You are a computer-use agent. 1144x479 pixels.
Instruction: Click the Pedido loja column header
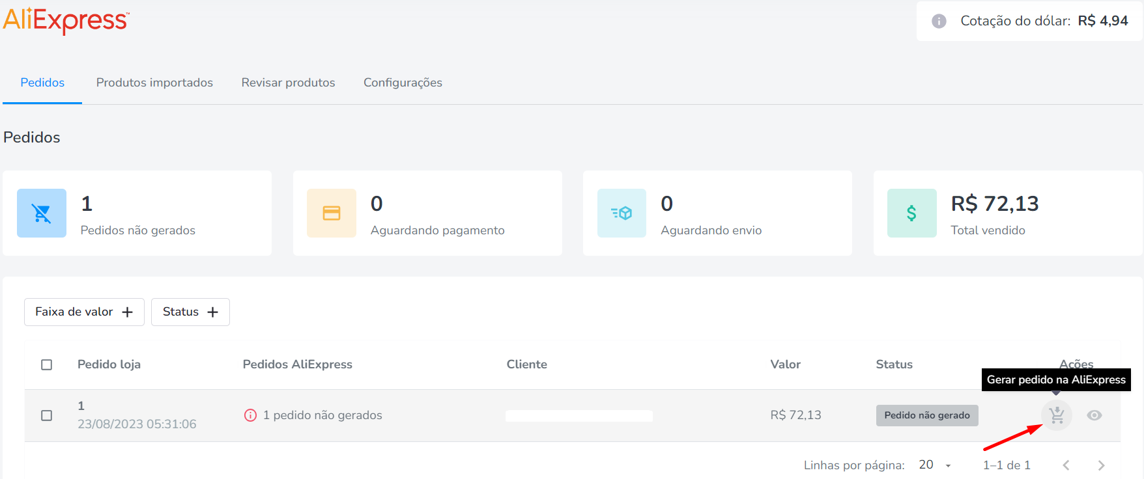[109, 364]
